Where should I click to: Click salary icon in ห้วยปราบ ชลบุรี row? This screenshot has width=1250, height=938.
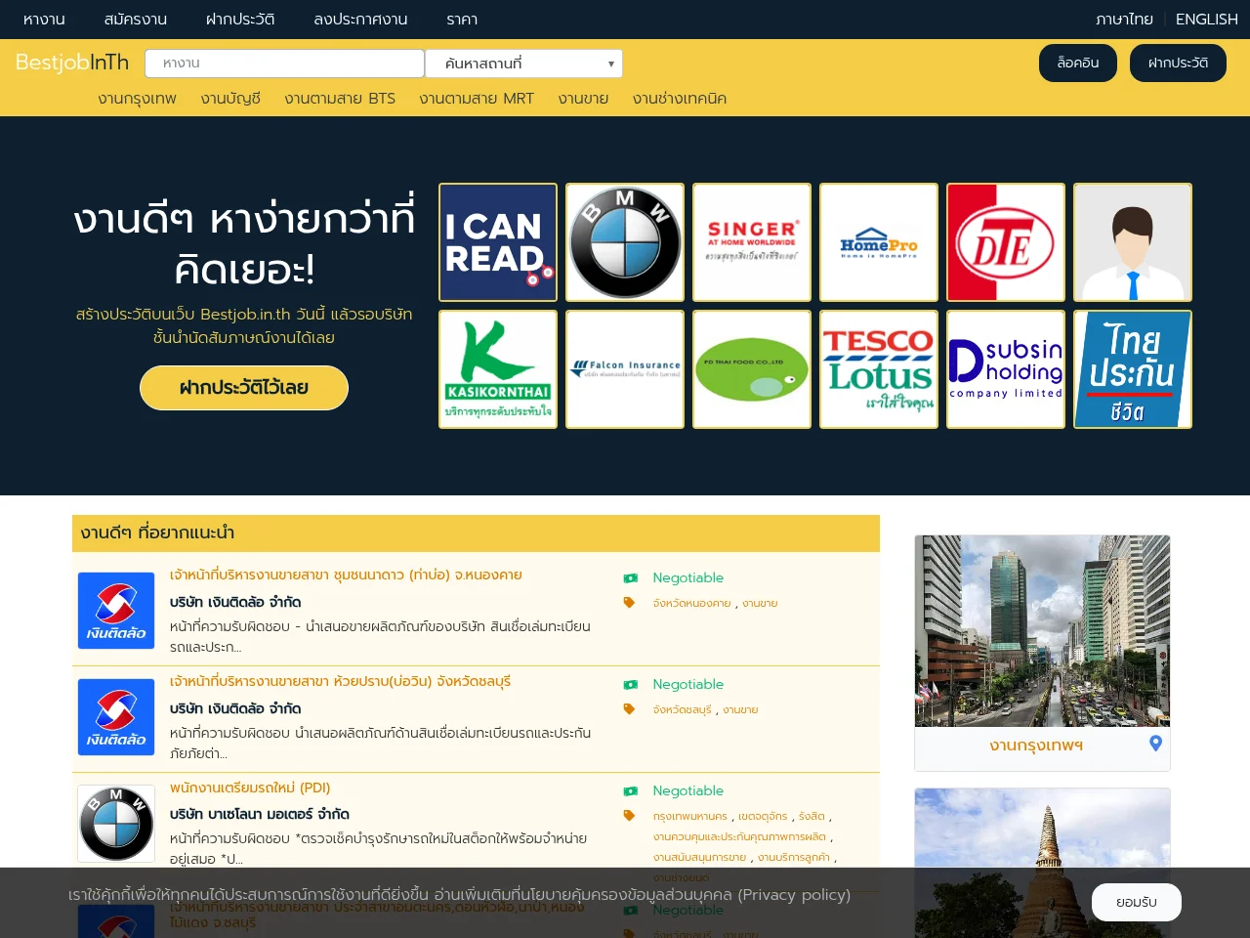coord(630,685)
